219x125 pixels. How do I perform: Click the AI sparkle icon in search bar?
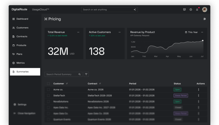tap(135, 10)
